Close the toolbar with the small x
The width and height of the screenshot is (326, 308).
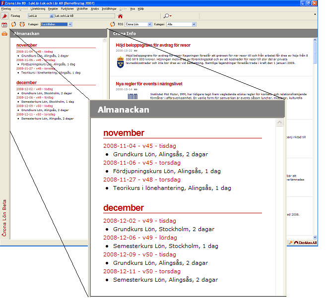[315, 14]
